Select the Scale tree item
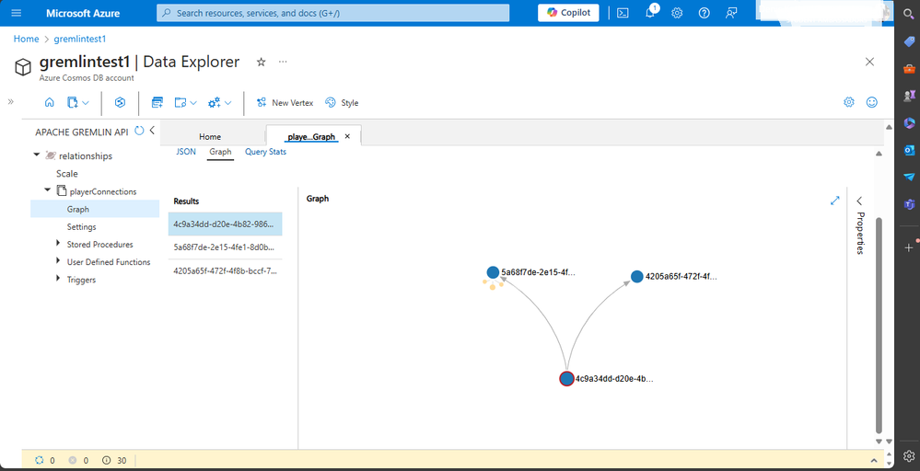This screenshot has height=471, width=920. (67, 173)
